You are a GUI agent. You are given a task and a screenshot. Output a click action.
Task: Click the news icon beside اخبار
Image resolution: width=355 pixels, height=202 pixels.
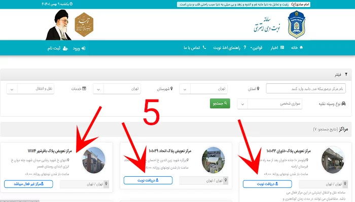[282, 47]
